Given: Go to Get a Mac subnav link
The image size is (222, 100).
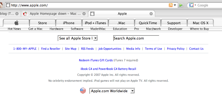Looking at the screenshot, I should click(35, 29).
